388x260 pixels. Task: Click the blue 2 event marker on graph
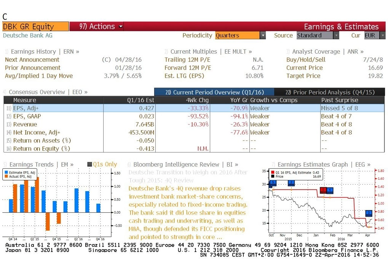point(291,183)
